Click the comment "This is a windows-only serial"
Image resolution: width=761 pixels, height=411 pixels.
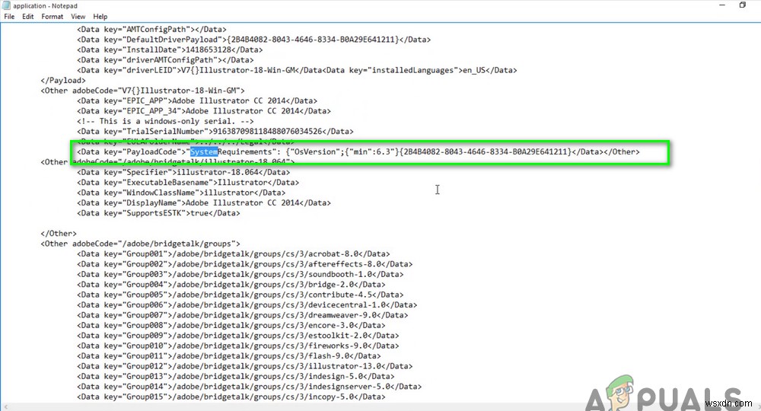165,121
